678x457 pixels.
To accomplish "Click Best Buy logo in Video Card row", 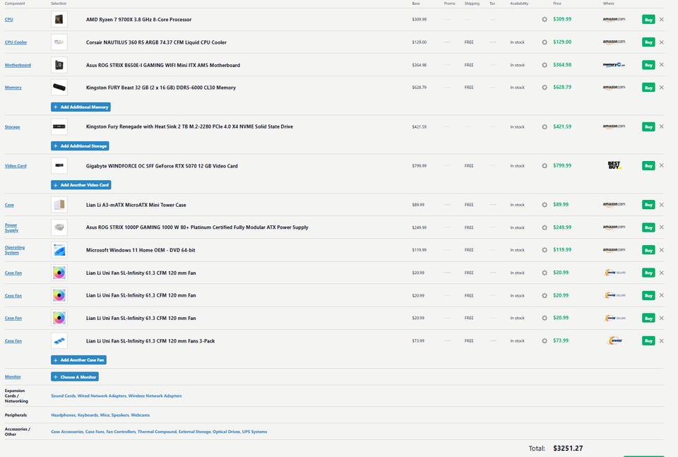I will (614, 165).
